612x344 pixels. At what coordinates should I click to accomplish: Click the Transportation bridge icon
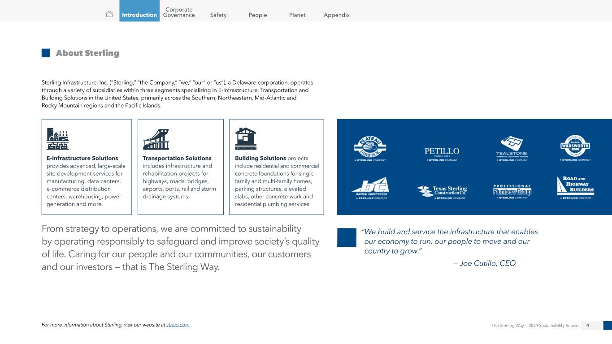(x=156, y=139)
